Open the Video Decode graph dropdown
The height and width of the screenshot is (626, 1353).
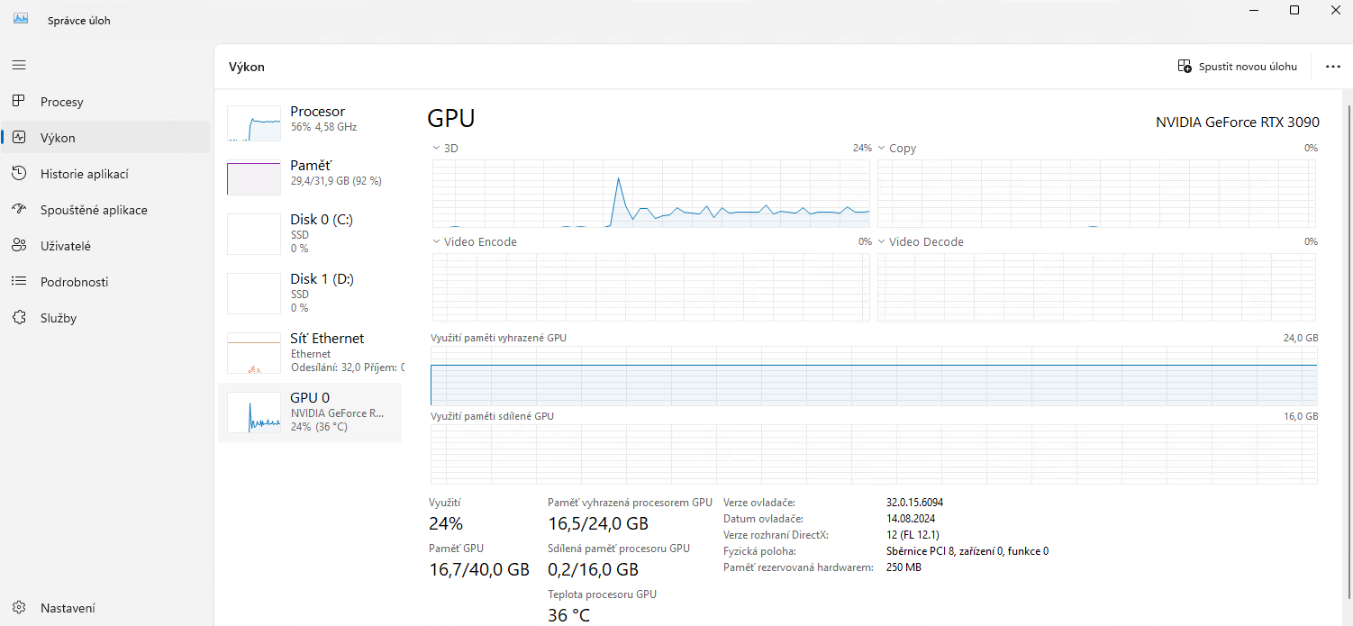882,241
